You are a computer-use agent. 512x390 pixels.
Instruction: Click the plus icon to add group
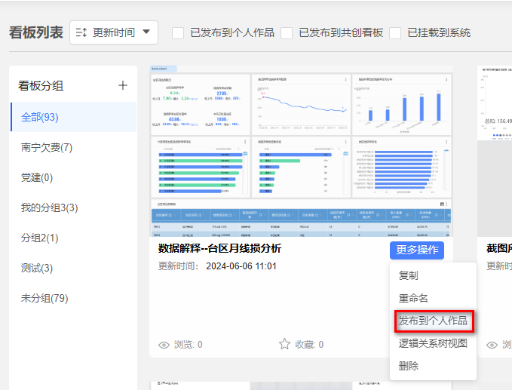123,85
